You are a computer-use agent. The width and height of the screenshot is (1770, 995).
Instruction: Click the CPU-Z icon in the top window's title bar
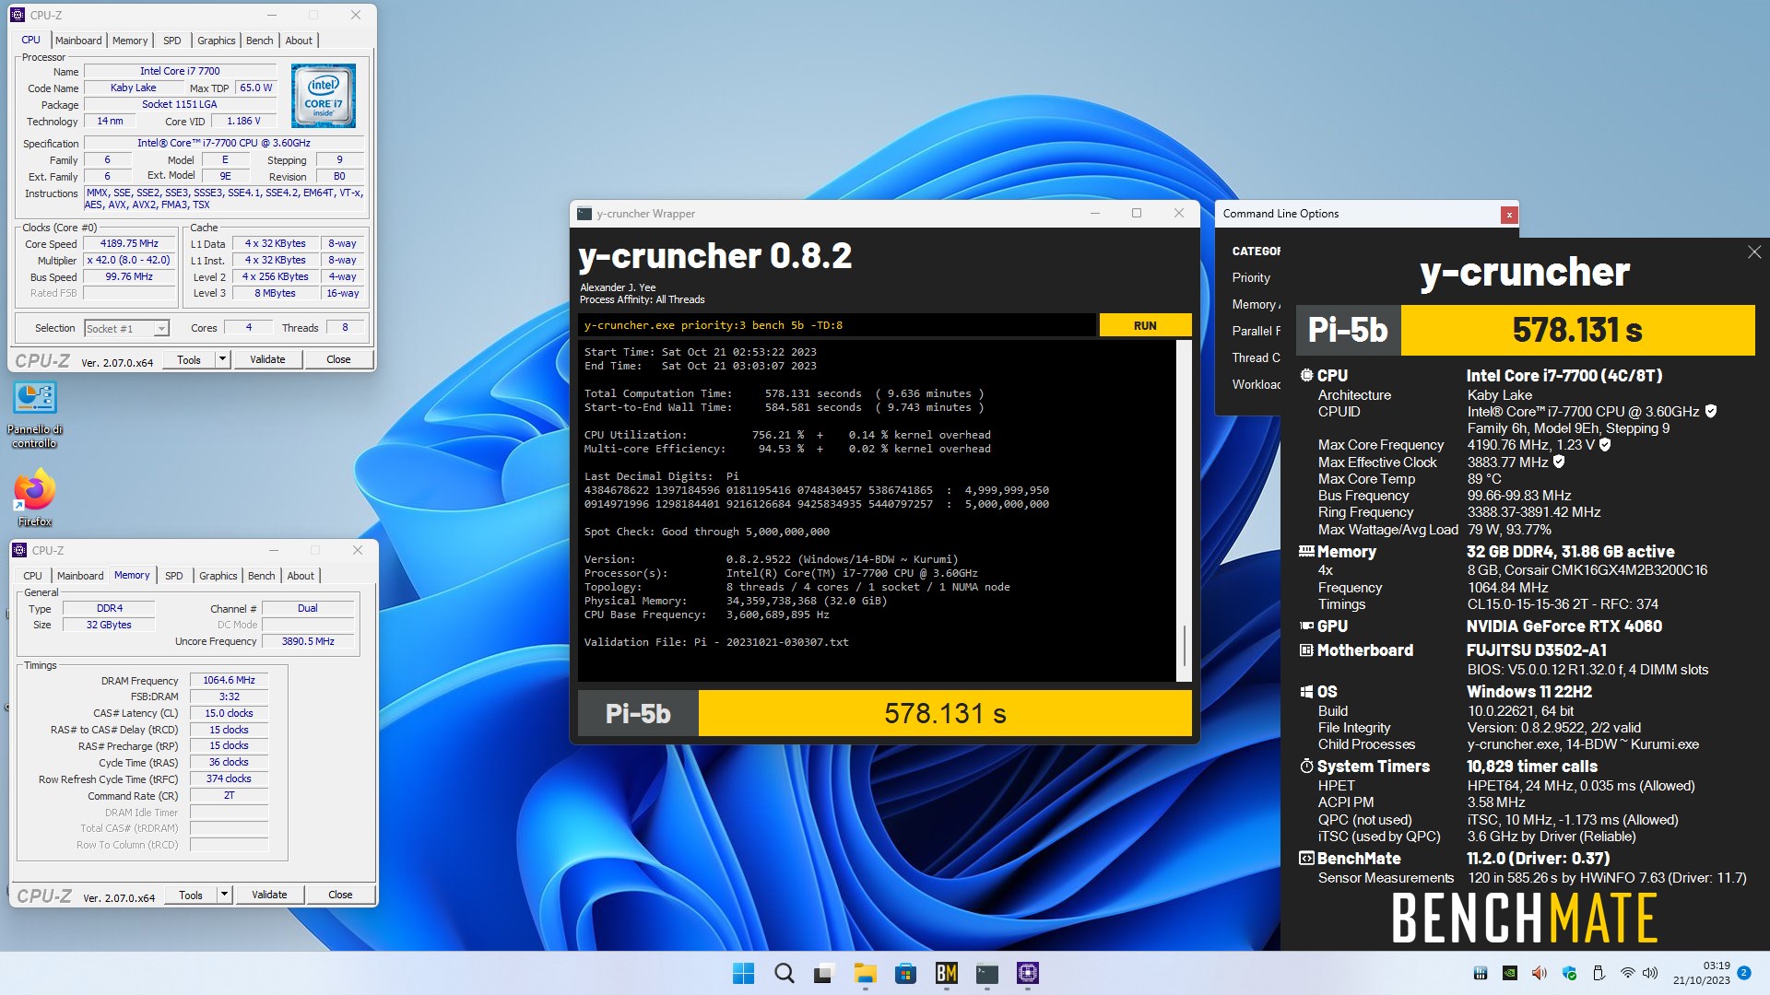point(17,15)
